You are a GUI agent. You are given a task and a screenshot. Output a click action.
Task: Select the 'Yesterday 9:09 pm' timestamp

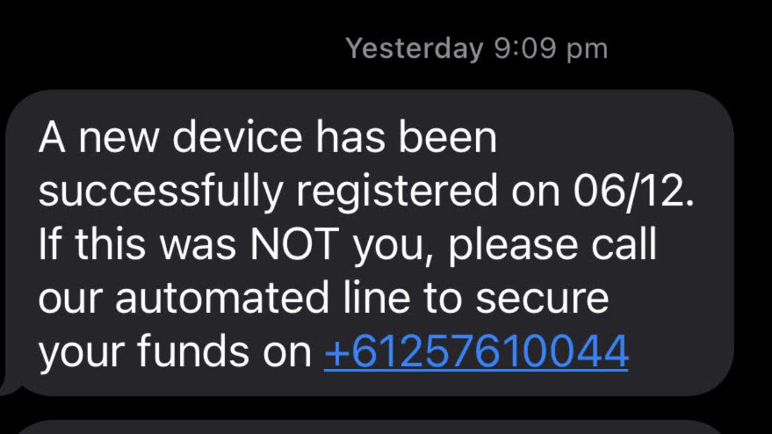[477, 48]
